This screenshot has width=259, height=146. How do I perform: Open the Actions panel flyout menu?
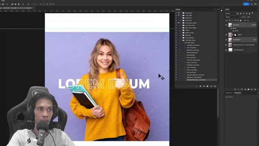click(x=218, y=9)
